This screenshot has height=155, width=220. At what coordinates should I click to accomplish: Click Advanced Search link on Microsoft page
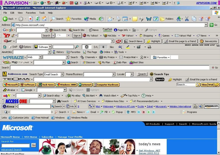(x=11, y=150)
